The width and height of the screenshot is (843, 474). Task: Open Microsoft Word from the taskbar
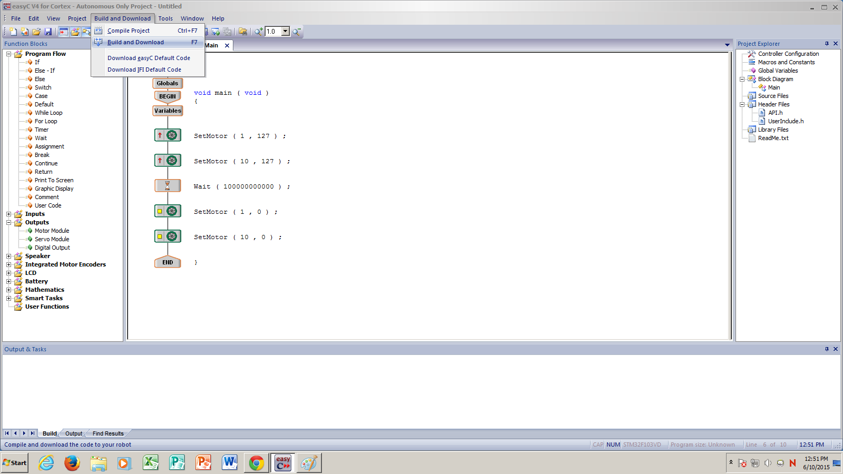pyautogui.click(x=230, y=463)
